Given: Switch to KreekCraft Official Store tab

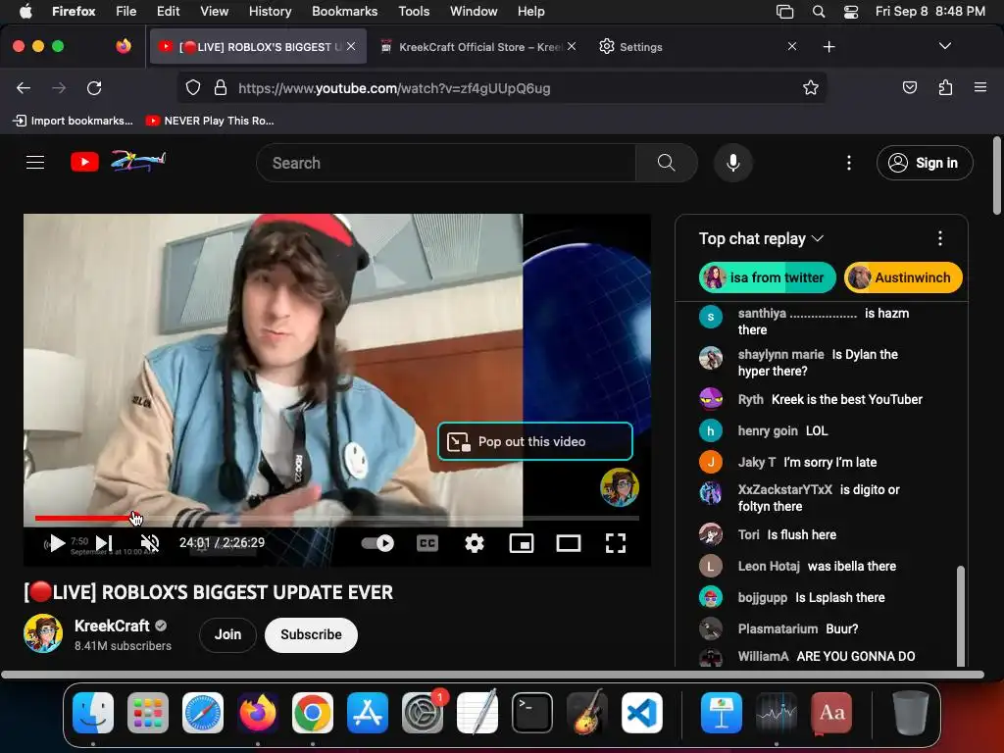Looking at the screenshot, I should pyautogui.click(x=477, y=47).
